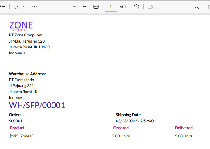The image size is (210, 149).
Task: Open the table of contents icon
Action: coord(3,7)
